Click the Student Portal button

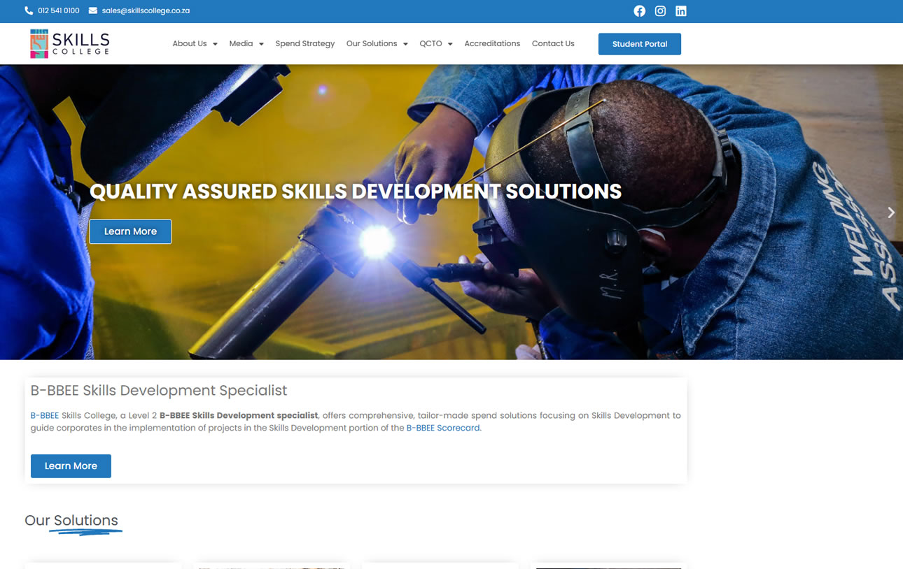click(x=639, y=44)
